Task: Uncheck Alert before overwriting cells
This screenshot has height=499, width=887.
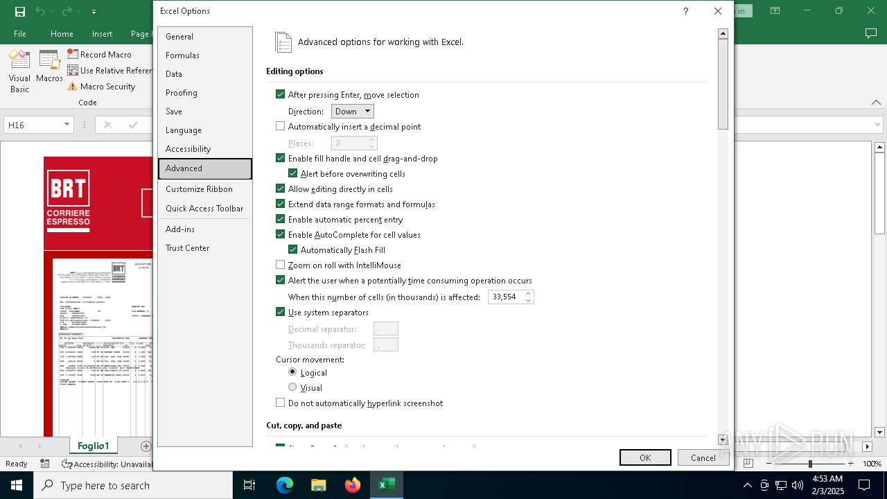Action: pos(293,173)
